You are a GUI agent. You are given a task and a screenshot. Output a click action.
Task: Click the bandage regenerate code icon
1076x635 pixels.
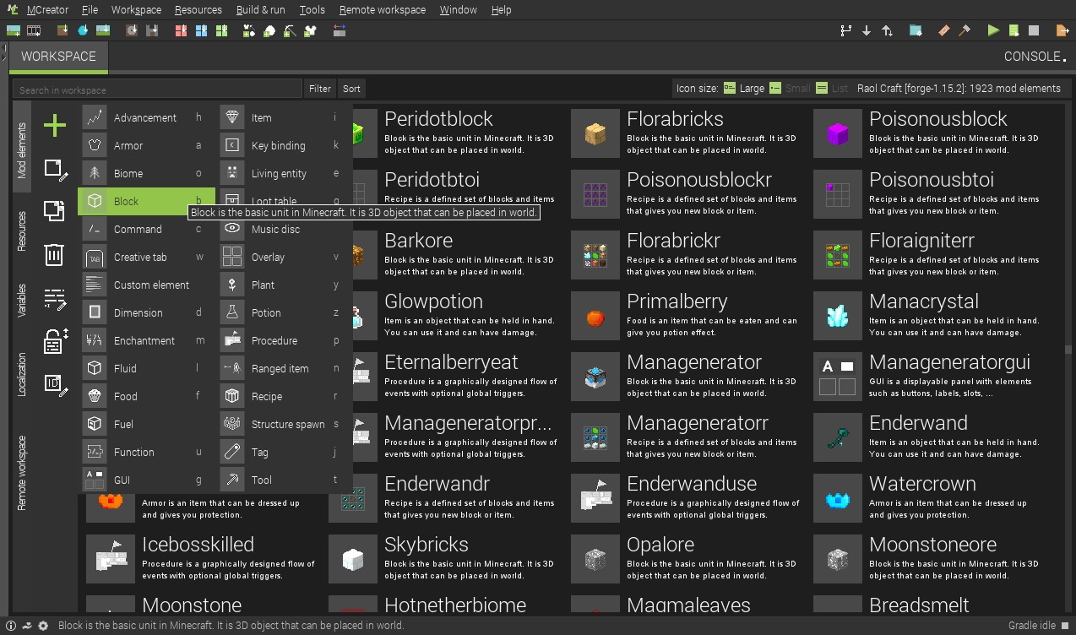click(944, 30)
